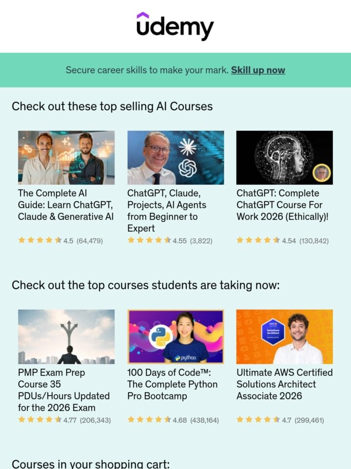Click the 4.55 star rating icons

149,240
